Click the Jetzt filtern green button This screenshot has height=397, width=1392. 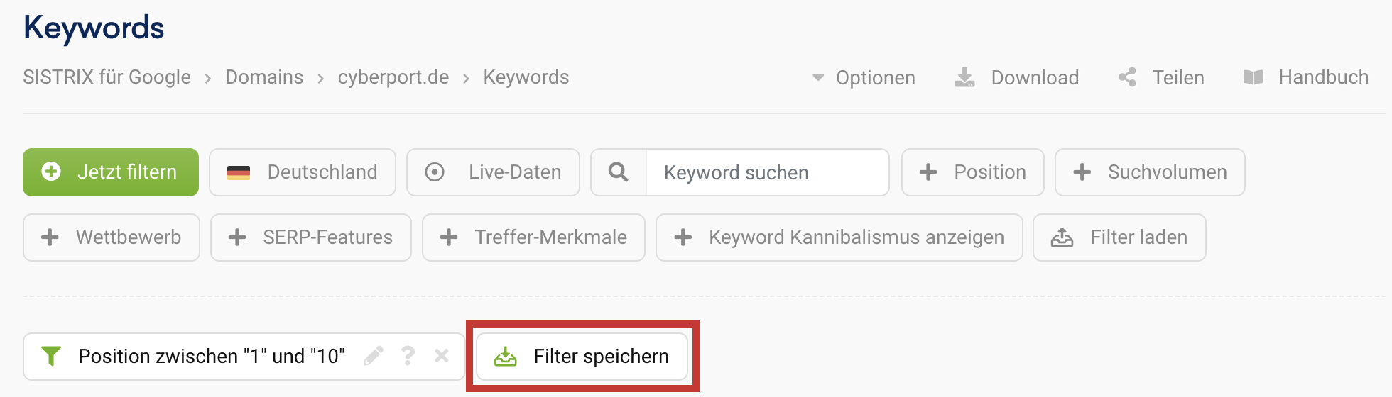[x=111, y=172]
